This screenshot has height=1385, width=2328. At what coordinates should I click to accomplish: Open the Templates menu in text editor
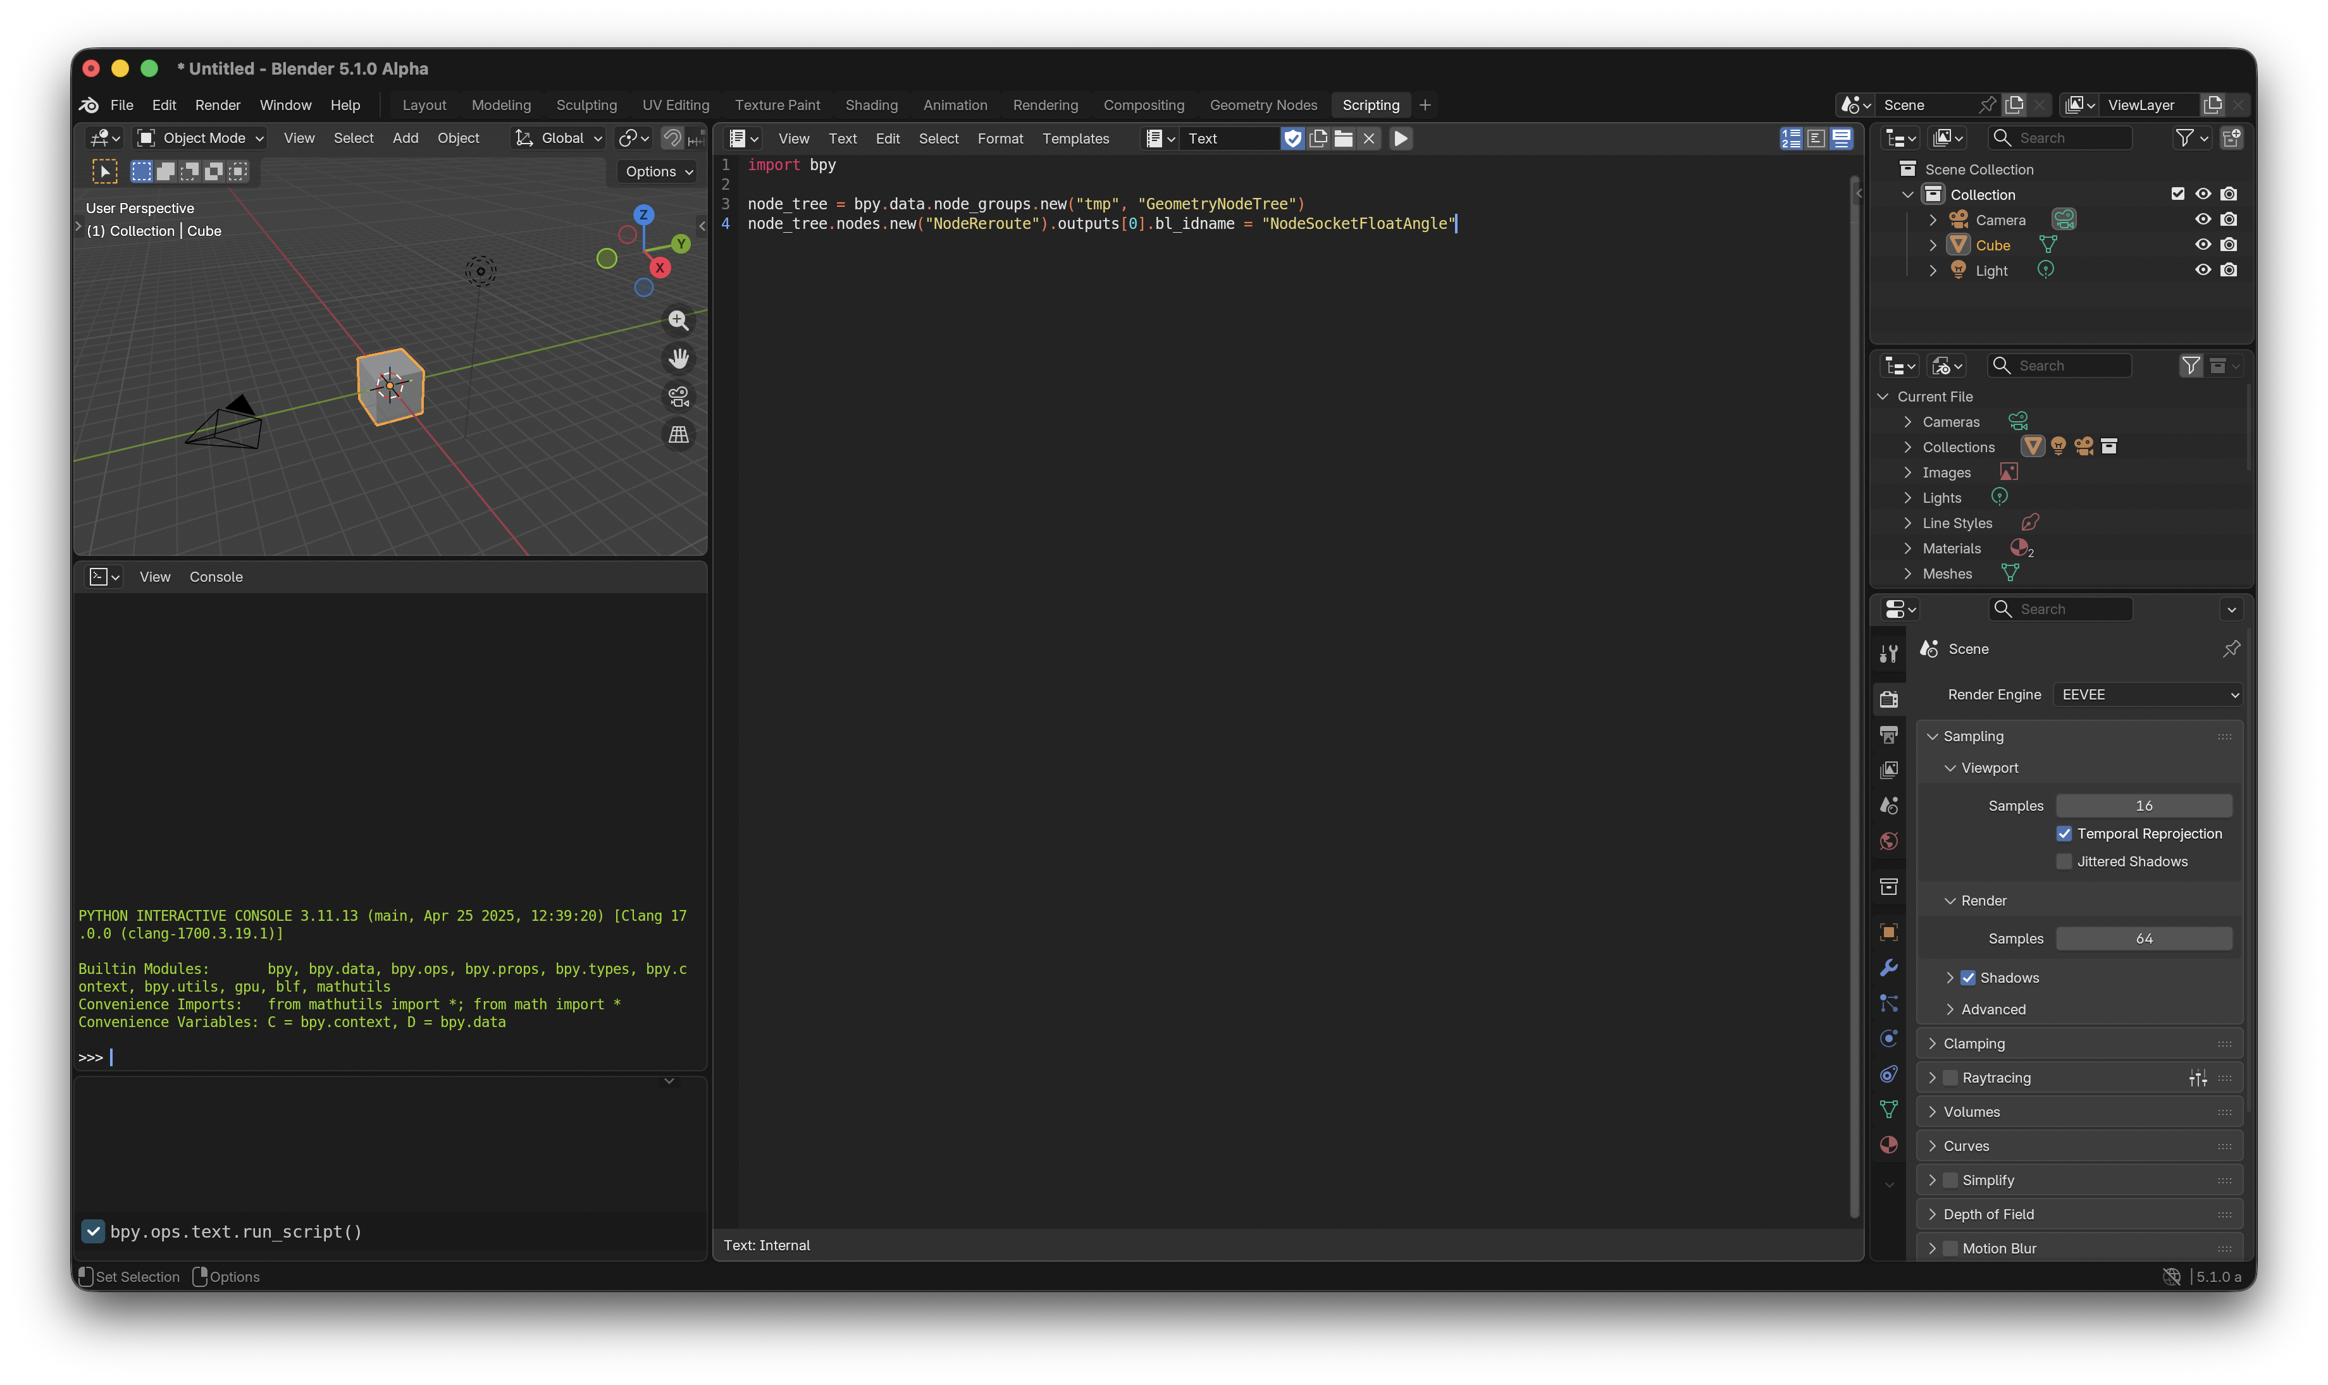point(1075,138)
